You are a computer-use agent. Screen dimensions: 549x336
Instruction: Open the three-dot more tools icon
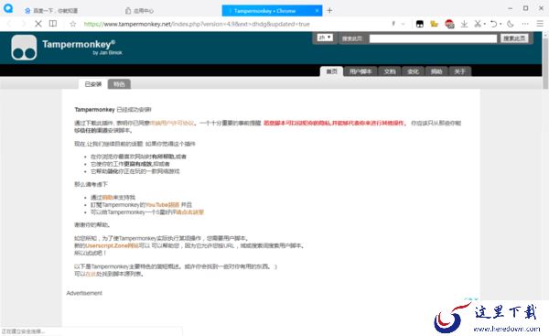[525, 24]
